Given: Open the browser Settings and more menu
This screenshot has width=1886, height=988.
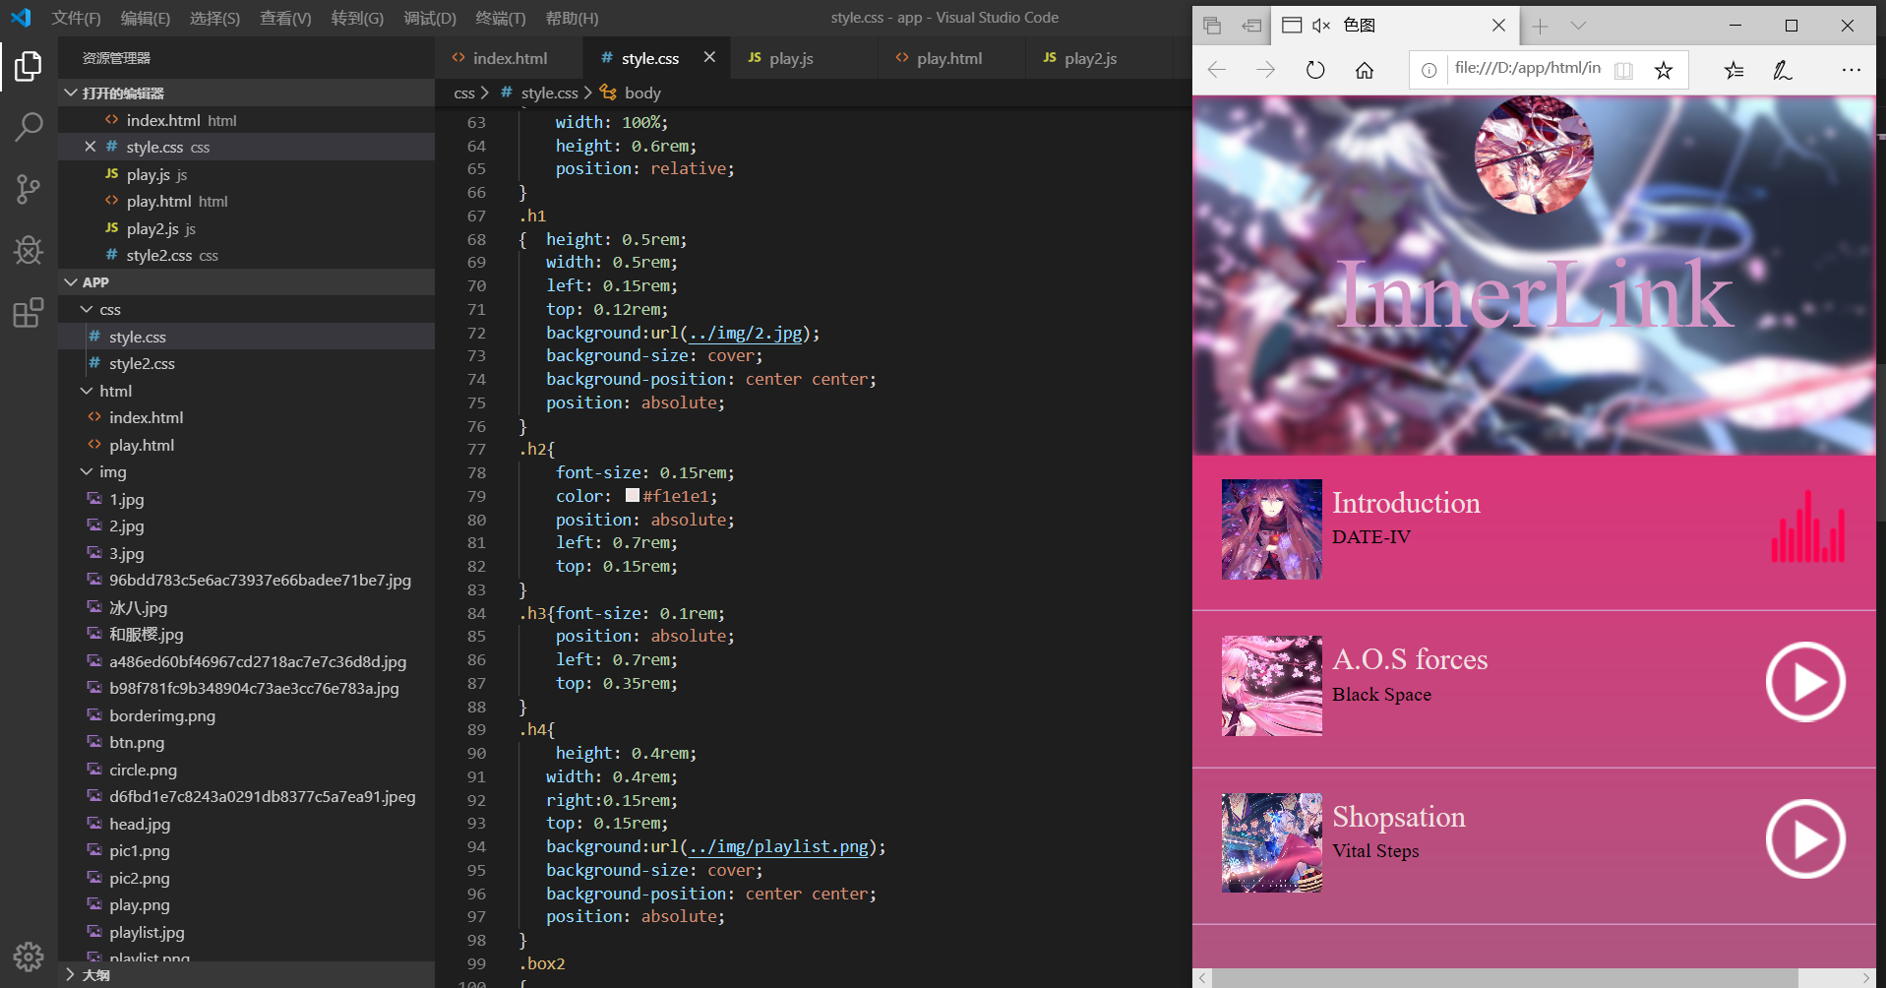Looking at the screenshot, I should [x=1851, y=70].
